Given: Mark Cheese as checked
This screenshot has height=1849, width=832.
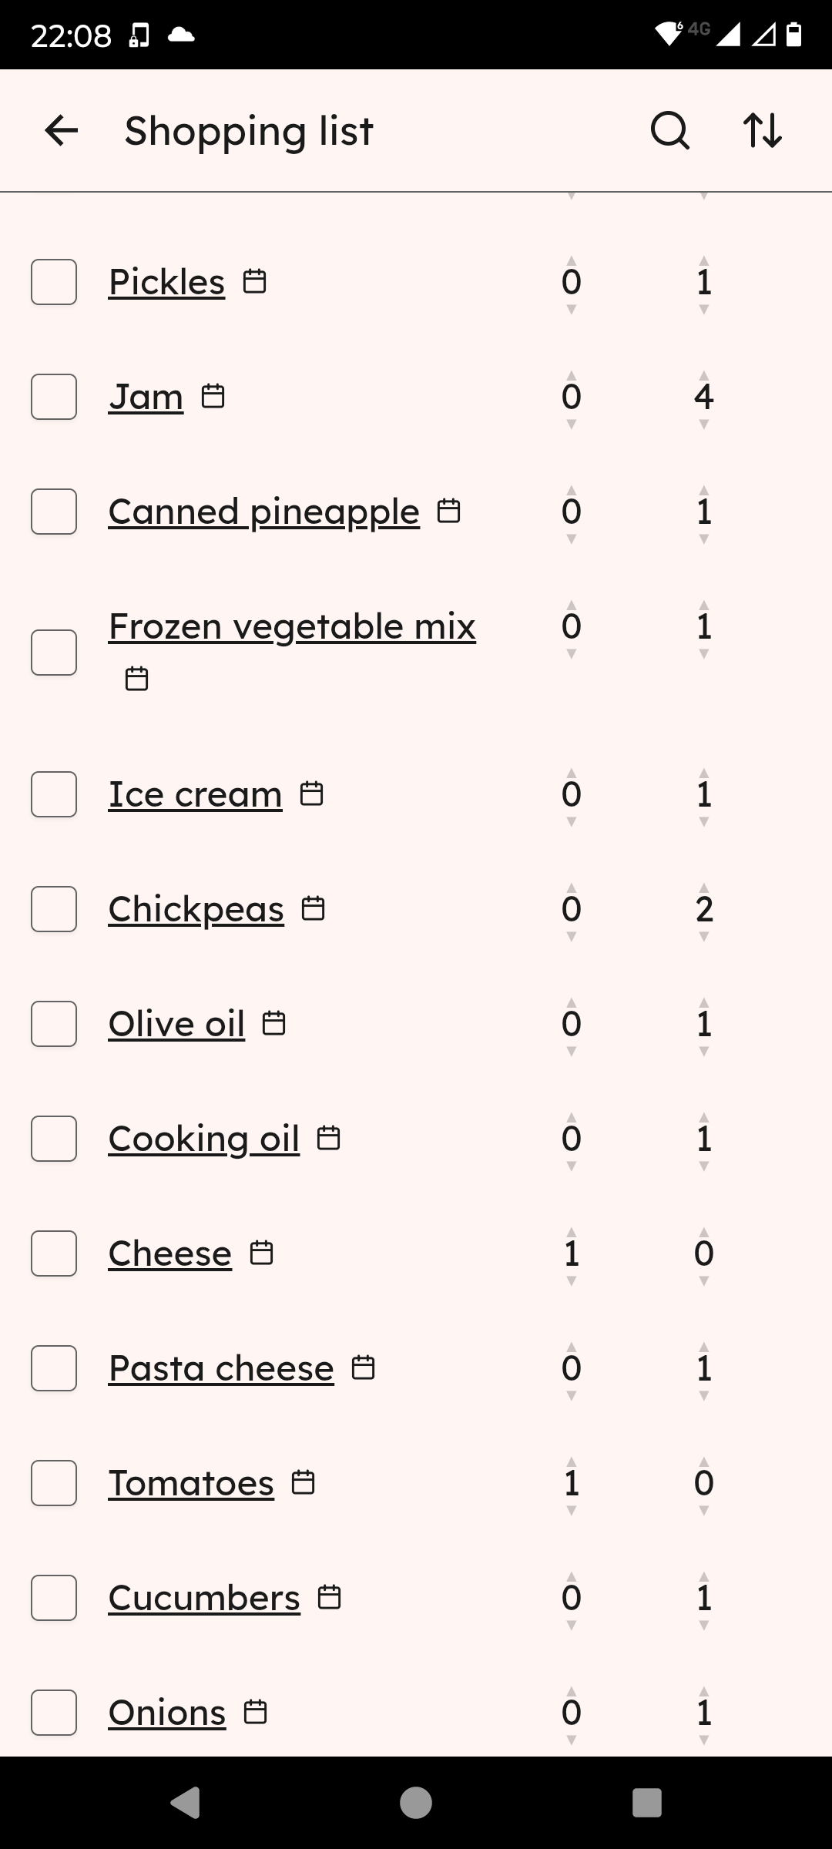Looking at the screenshot, I should point(54,1253).
